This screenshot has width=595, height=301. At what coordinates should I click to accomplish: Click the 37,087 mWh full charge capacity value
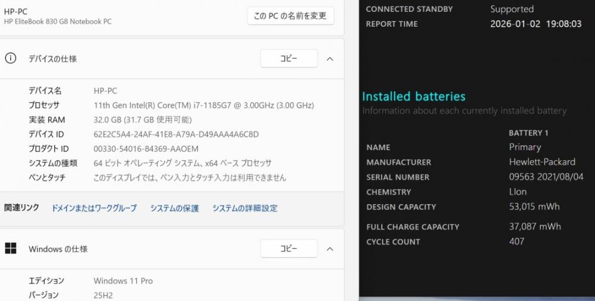click(534, 227)
